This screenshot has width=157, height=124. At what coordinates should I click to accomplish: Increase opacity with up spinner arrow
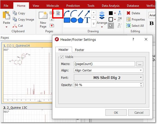click(141, 84)
